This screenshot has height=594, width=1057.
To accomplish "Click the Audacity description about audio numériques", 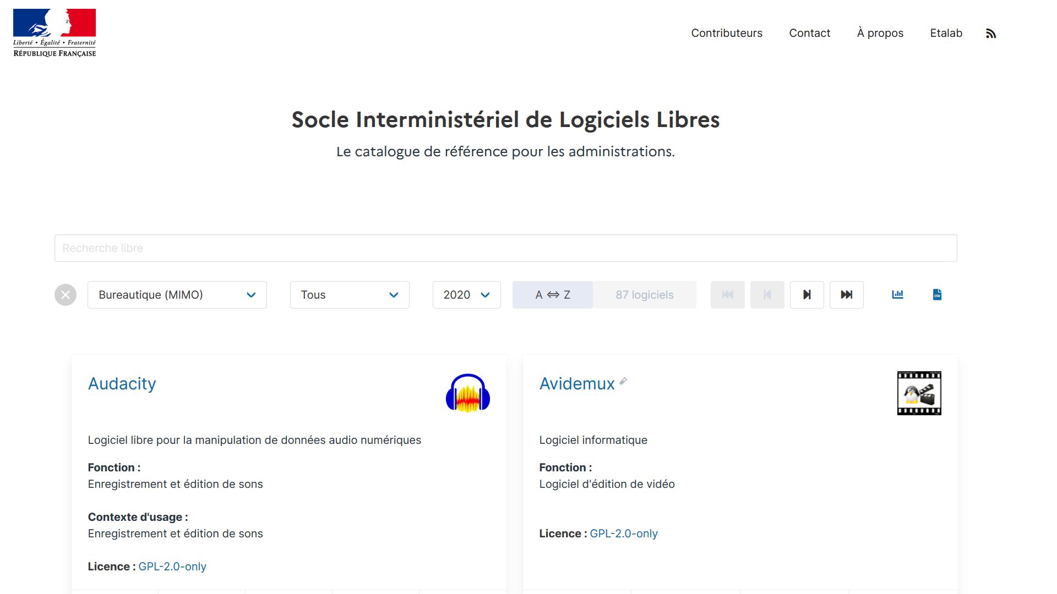I will 254,440.
